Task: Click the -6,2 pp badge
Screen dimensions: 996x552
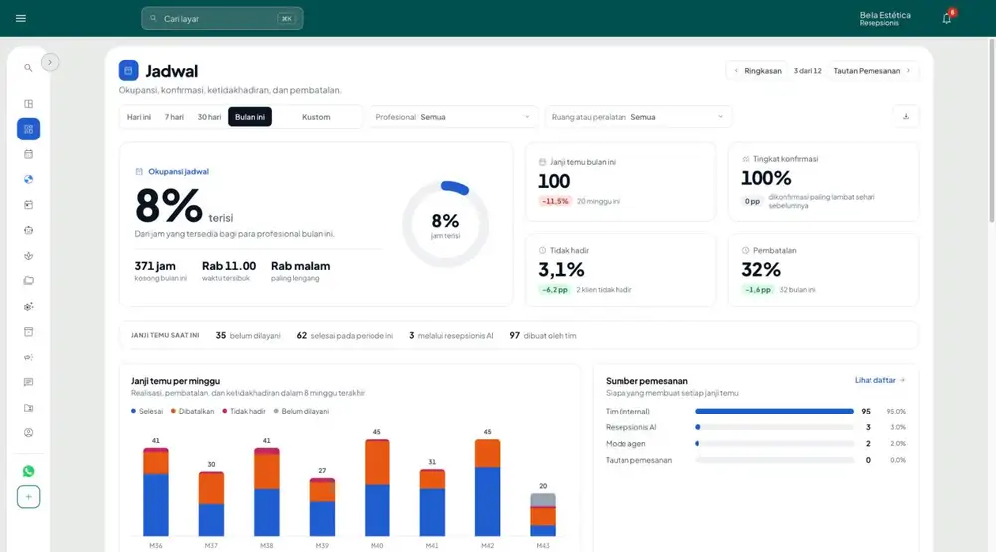Action: 554,290
